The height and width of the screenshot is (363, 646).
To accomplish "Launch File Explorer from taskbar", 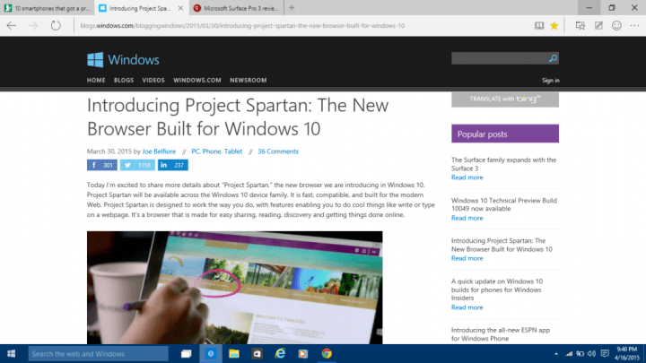I will pos(234,353).
